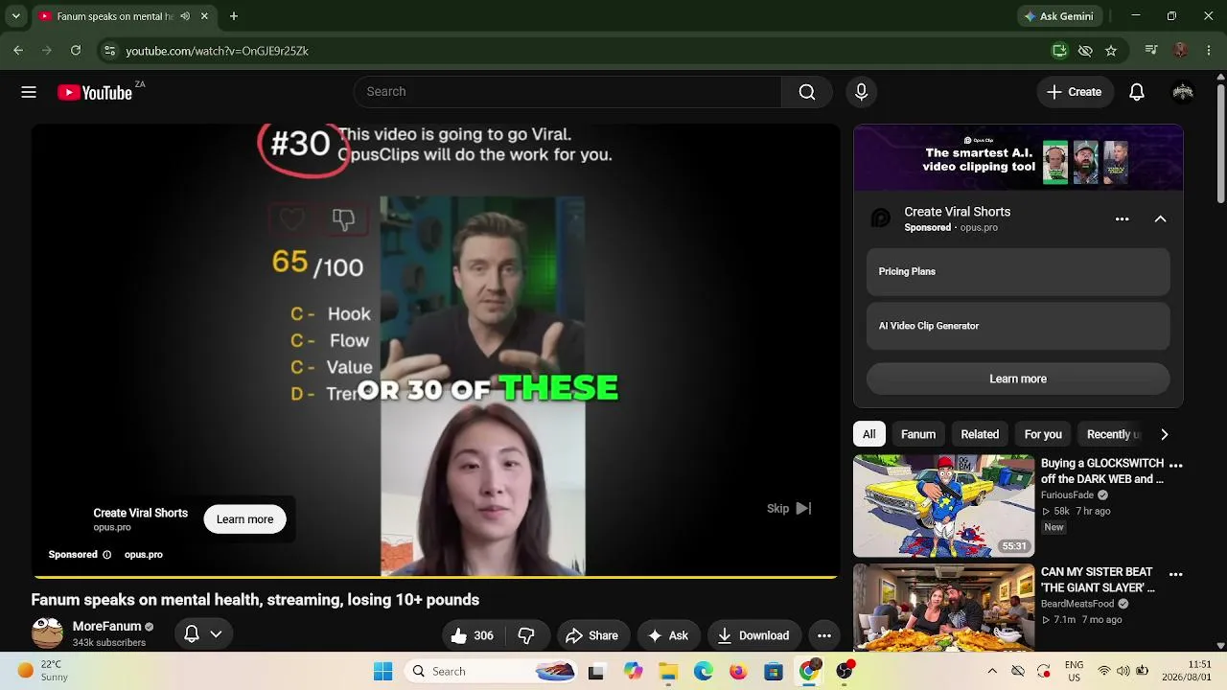1227x690 pixels.
Task: Click the address bar URL
Action: [217, 51]
